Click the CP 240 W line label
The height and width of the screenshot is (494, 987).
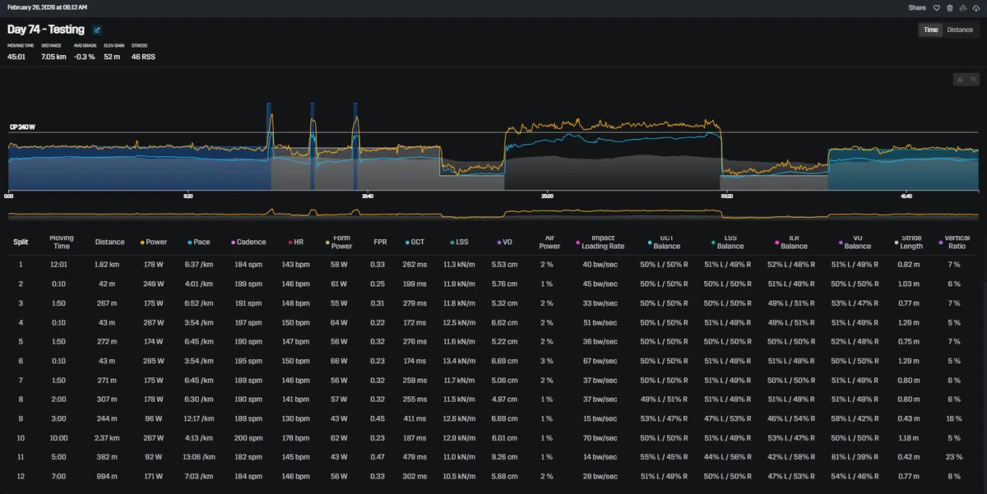(23, 127)
